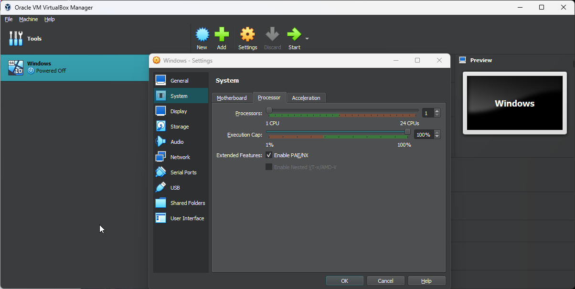Image resolution: width=575 pixels, height=289 pixels.
Task: Open USB settings category
Action: pos(181,187)
